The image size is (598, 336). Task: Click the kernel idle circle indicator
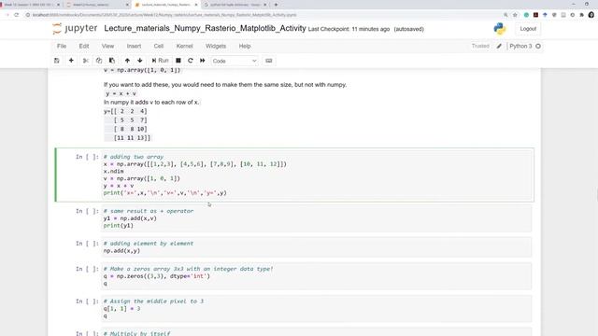[538, 46]
